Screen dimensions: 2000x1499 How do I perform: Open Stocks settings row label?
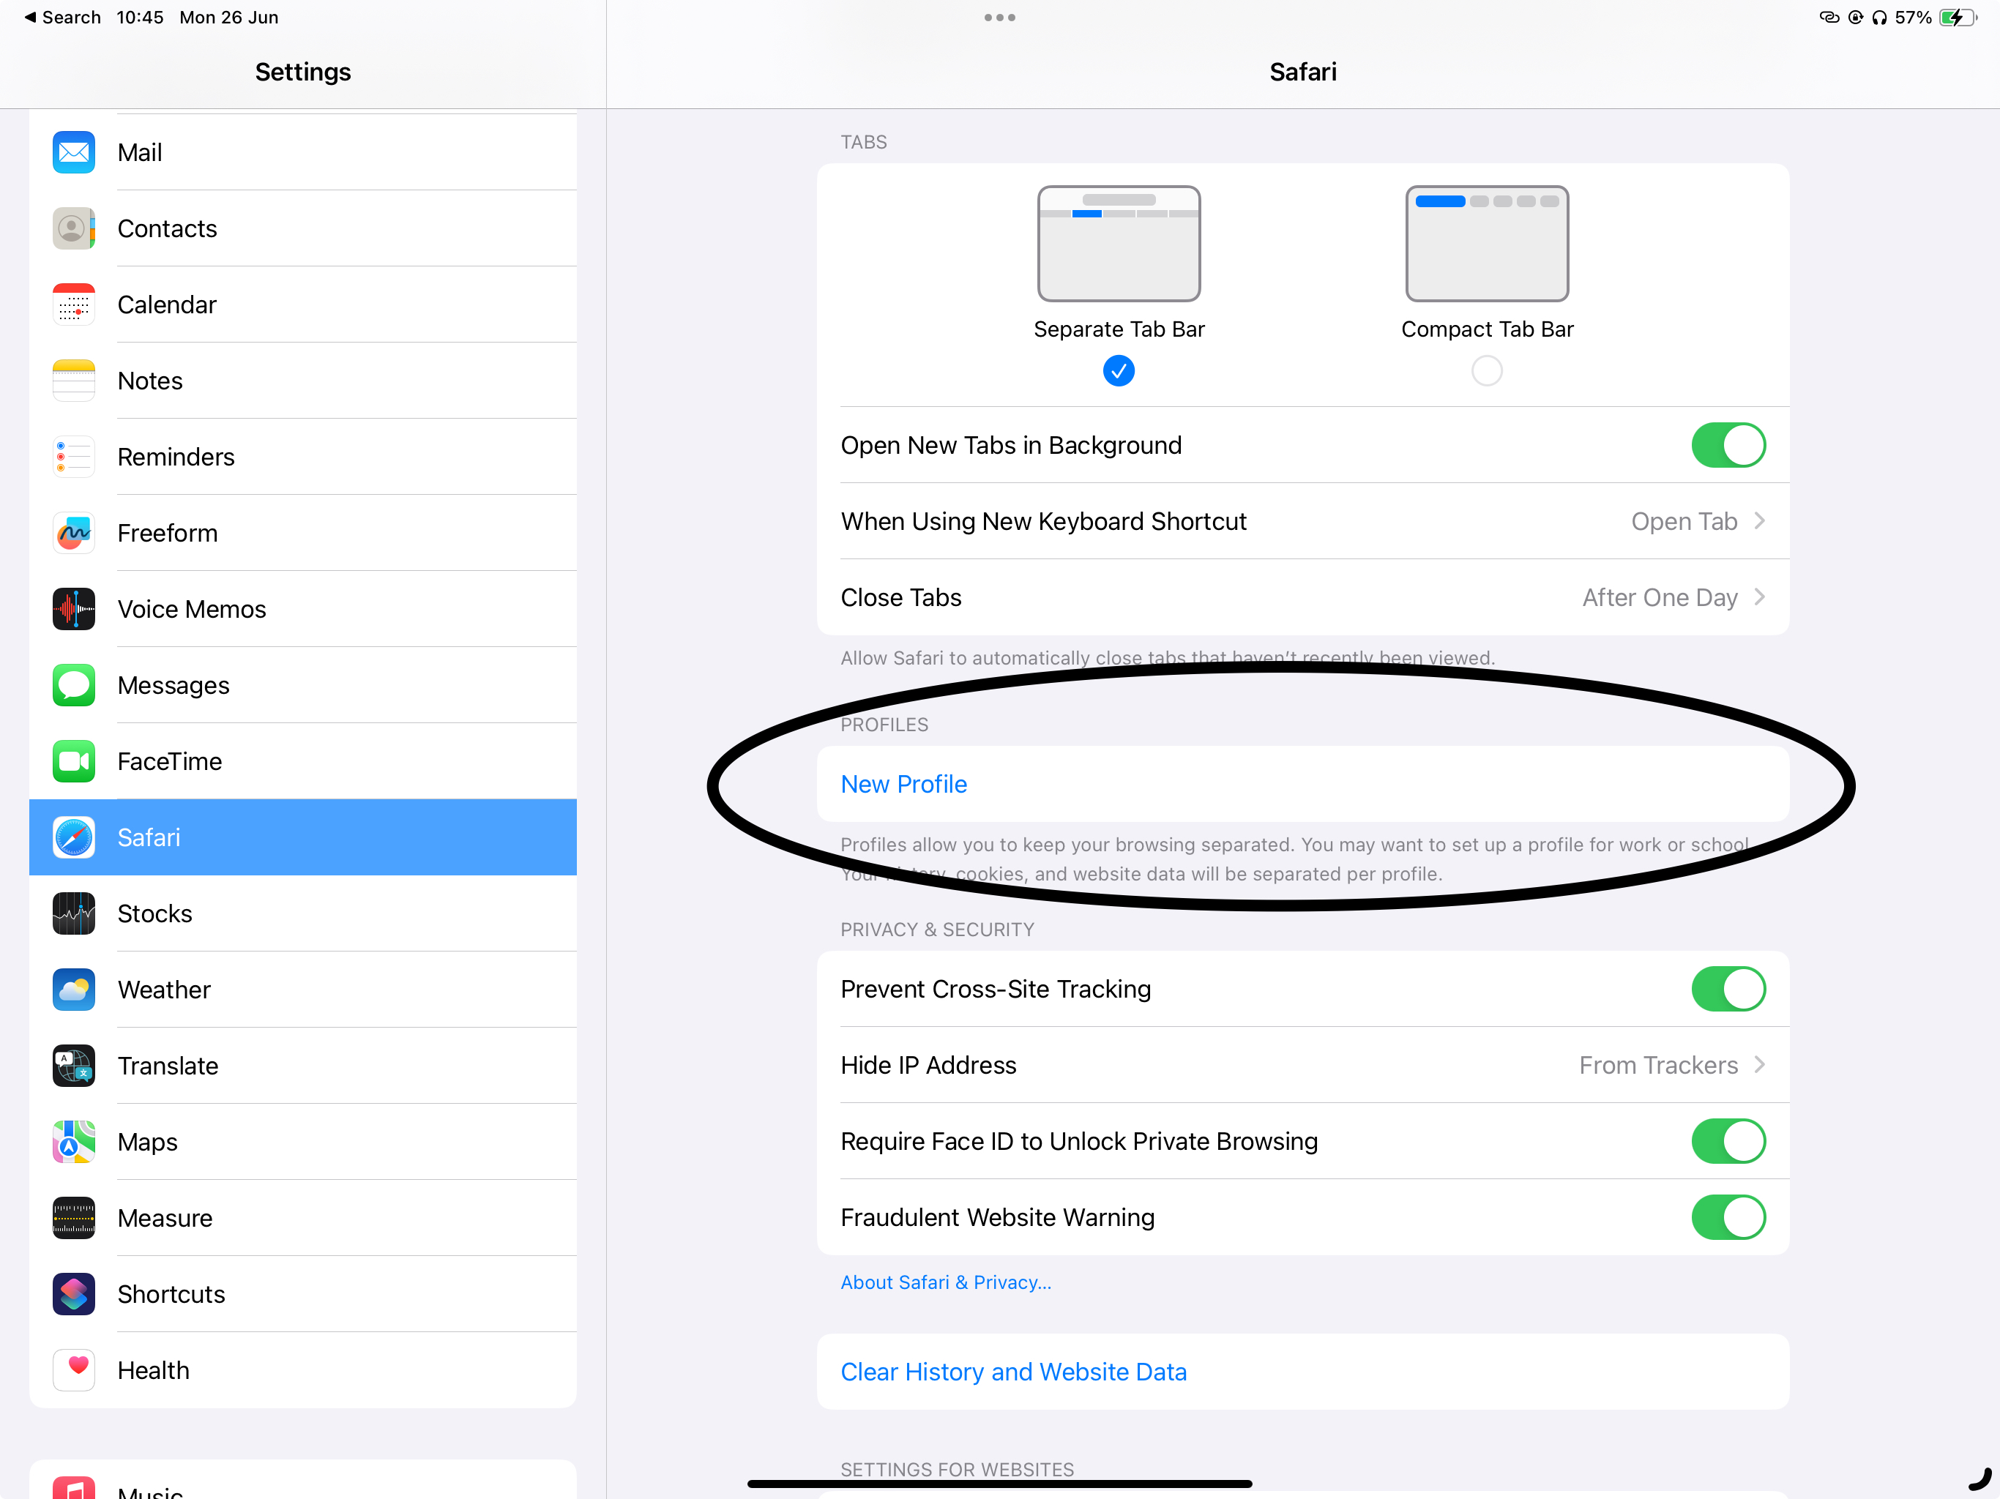click(154, 913)
